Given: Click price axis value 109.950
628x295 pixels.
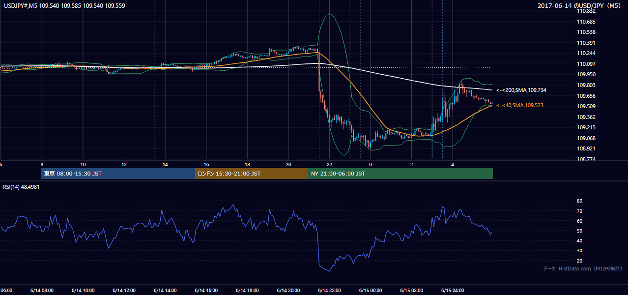Looking at the screenshot, I should tap(587, 75).
